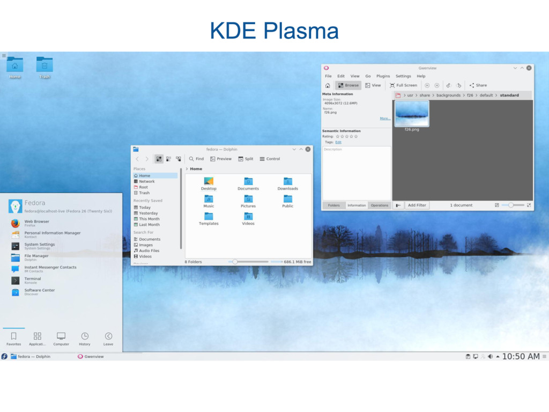This screenshot has height=412, width=549.
Task: Open the Pictures folder in Dolphin
Action: click(x=248, y=202)
